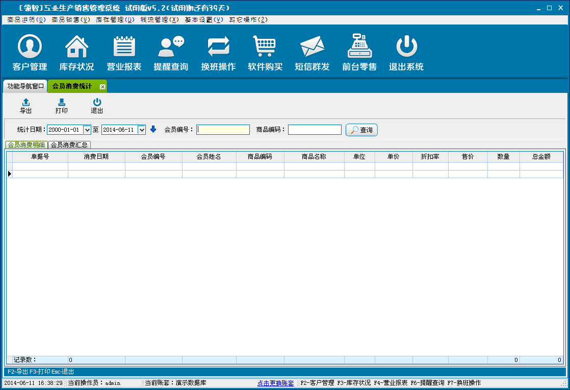Click the 库存状况 house icon
Viewport: 570px width, 390px height.
tap(76, 47)
